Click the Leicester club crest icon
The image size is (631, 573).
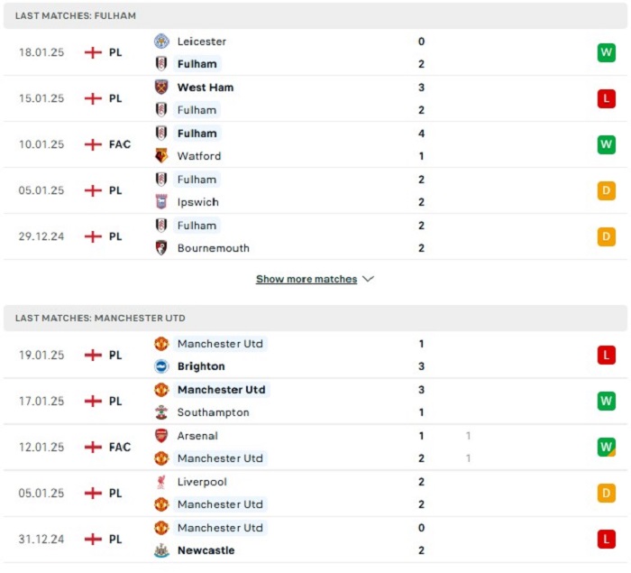pos(161,42)
